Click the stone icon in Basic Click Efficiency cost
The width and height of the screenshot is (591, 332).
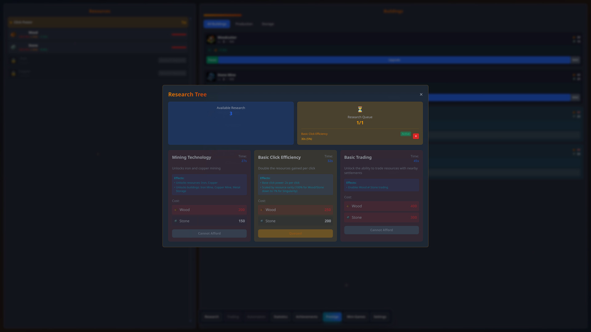(262, 221)
